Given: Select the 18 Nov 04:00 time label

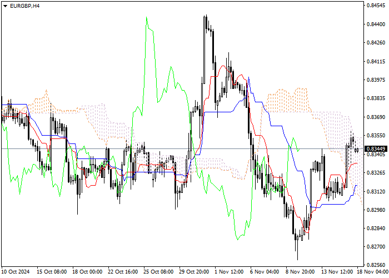Looking at the screenshot, I should [373, 272].
